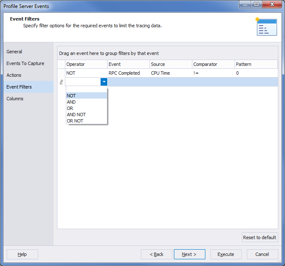Choose OR NOT operator option
Screen dimensions: 285x266
(x=86, y=121)
